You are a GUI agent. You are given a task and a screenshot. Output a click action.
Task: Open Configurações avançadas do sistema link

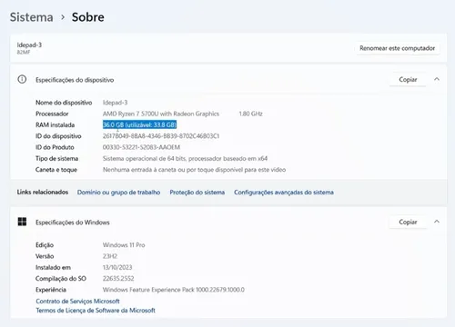[x=284, y=193]
